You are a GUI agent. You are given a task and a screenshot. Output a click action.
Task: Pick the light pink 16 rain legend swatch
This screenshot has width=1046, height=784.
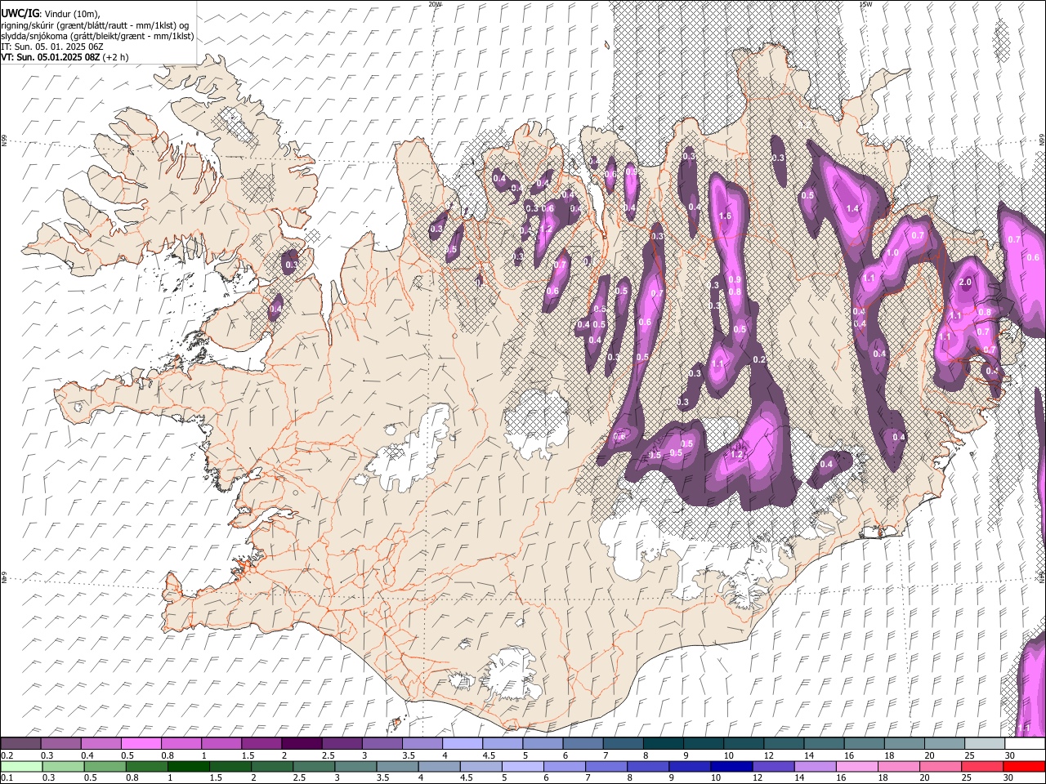pos(856,766)
